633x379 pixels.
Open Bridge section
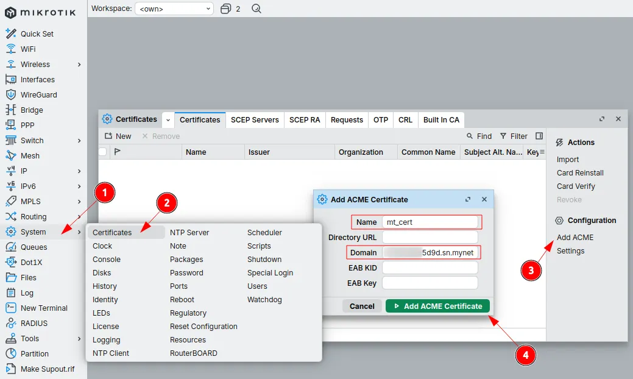click(32, 110)
